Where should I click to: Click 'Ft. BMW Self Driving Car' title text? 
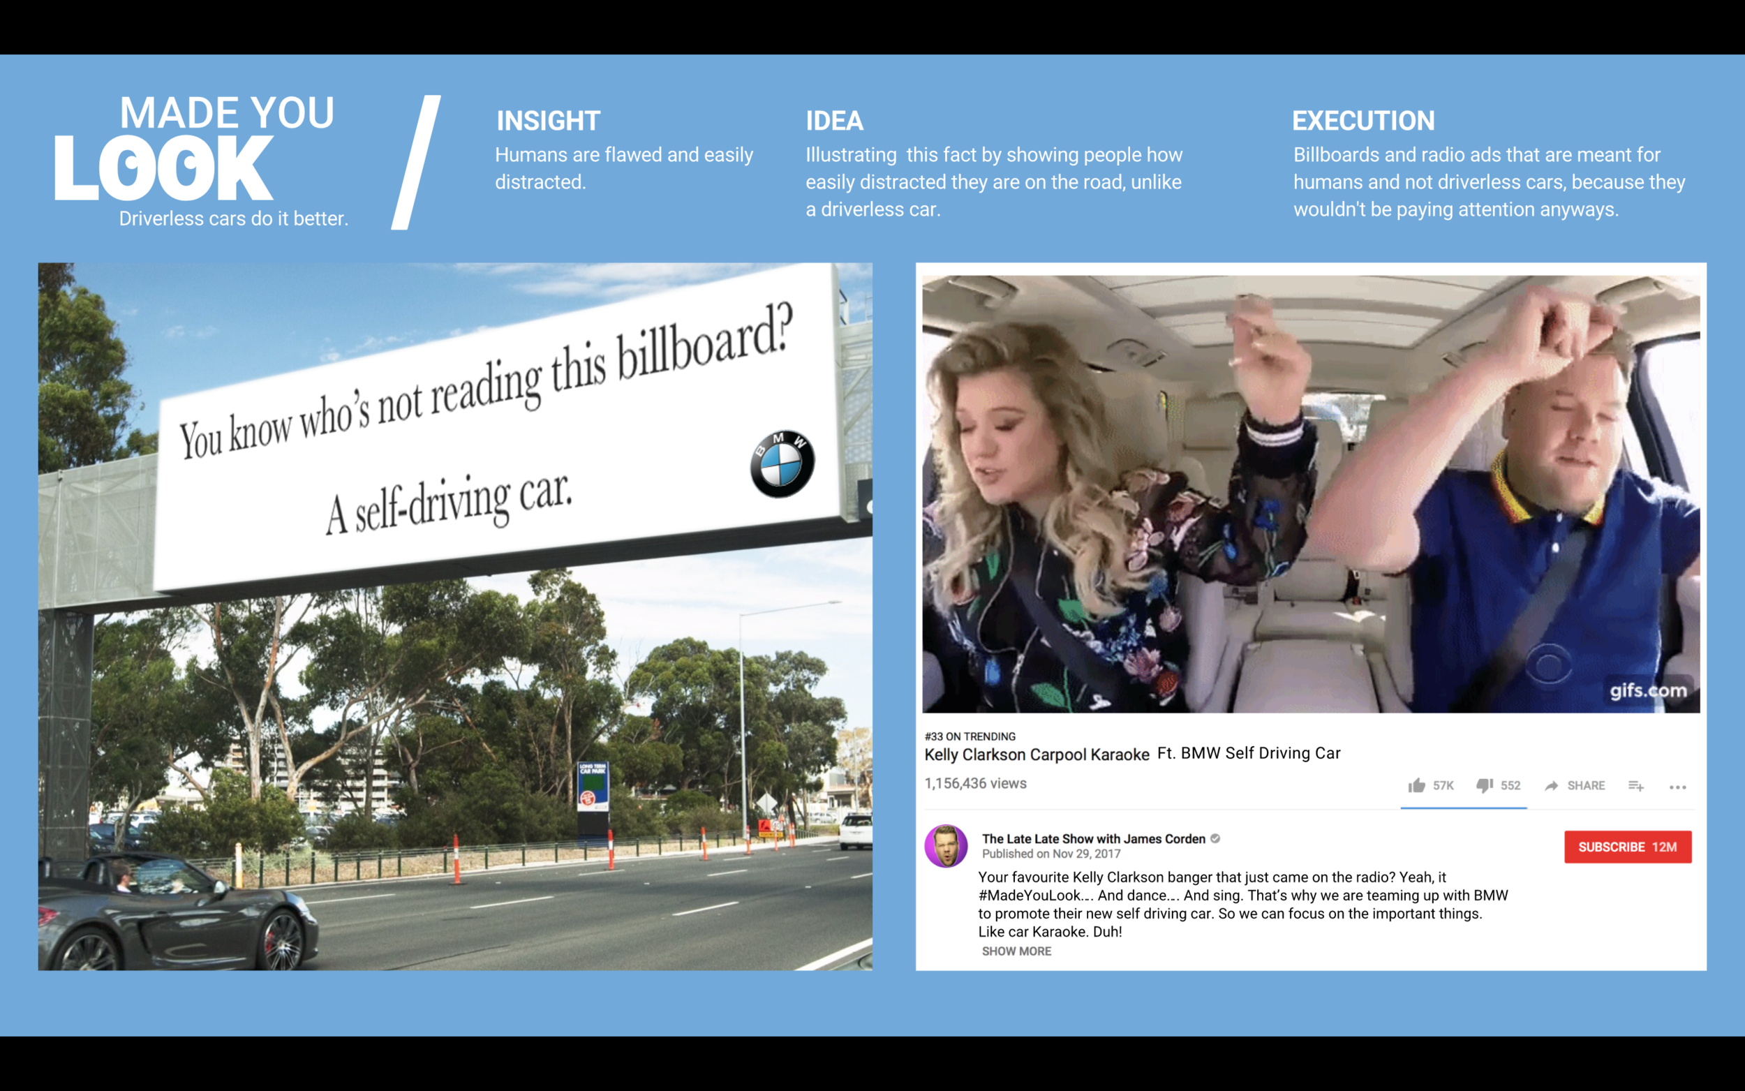[x=1249, y=752]
